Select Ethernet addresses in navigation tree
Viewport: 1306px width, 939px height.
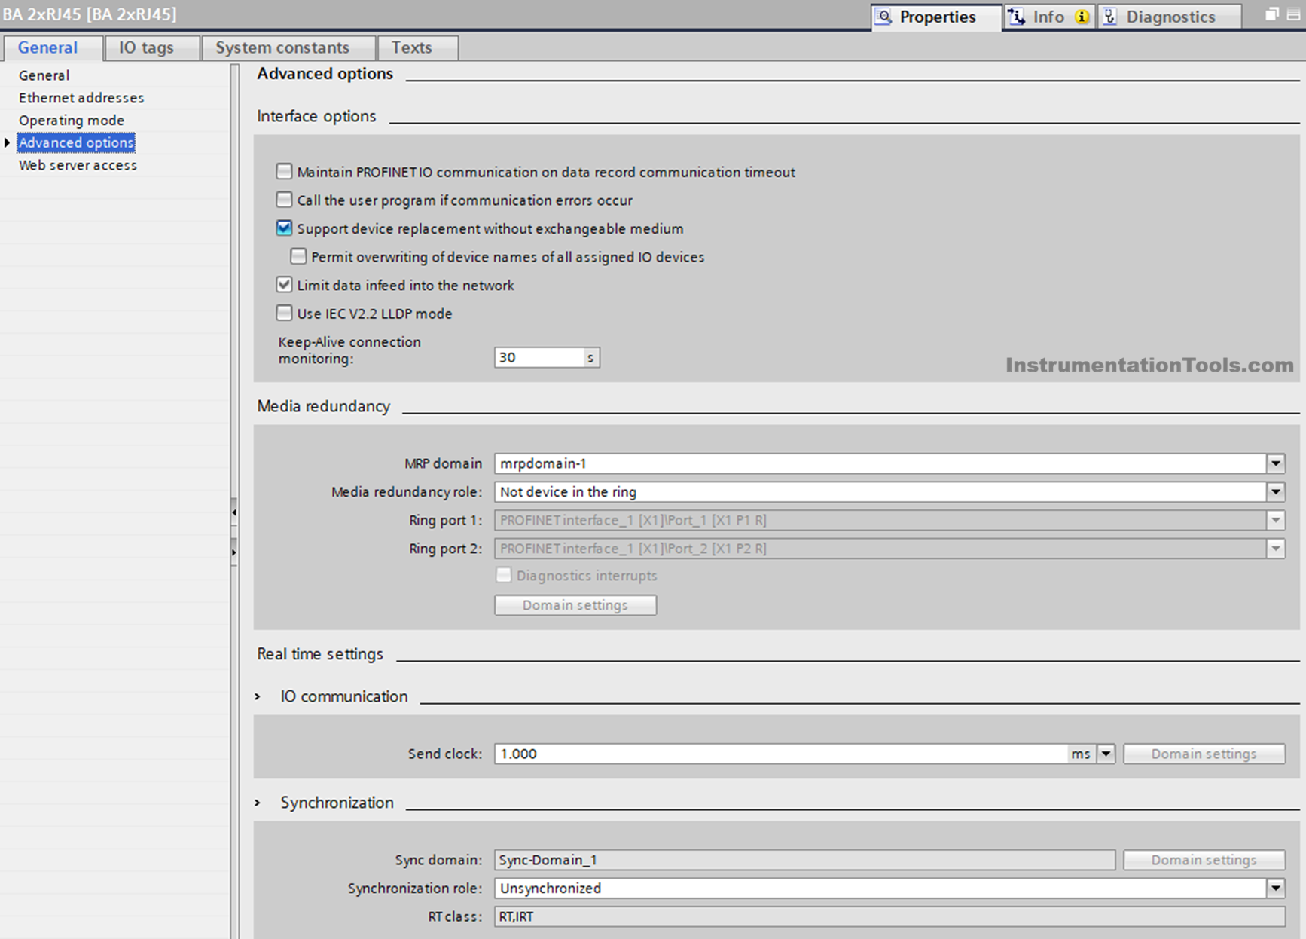(81, 98)
